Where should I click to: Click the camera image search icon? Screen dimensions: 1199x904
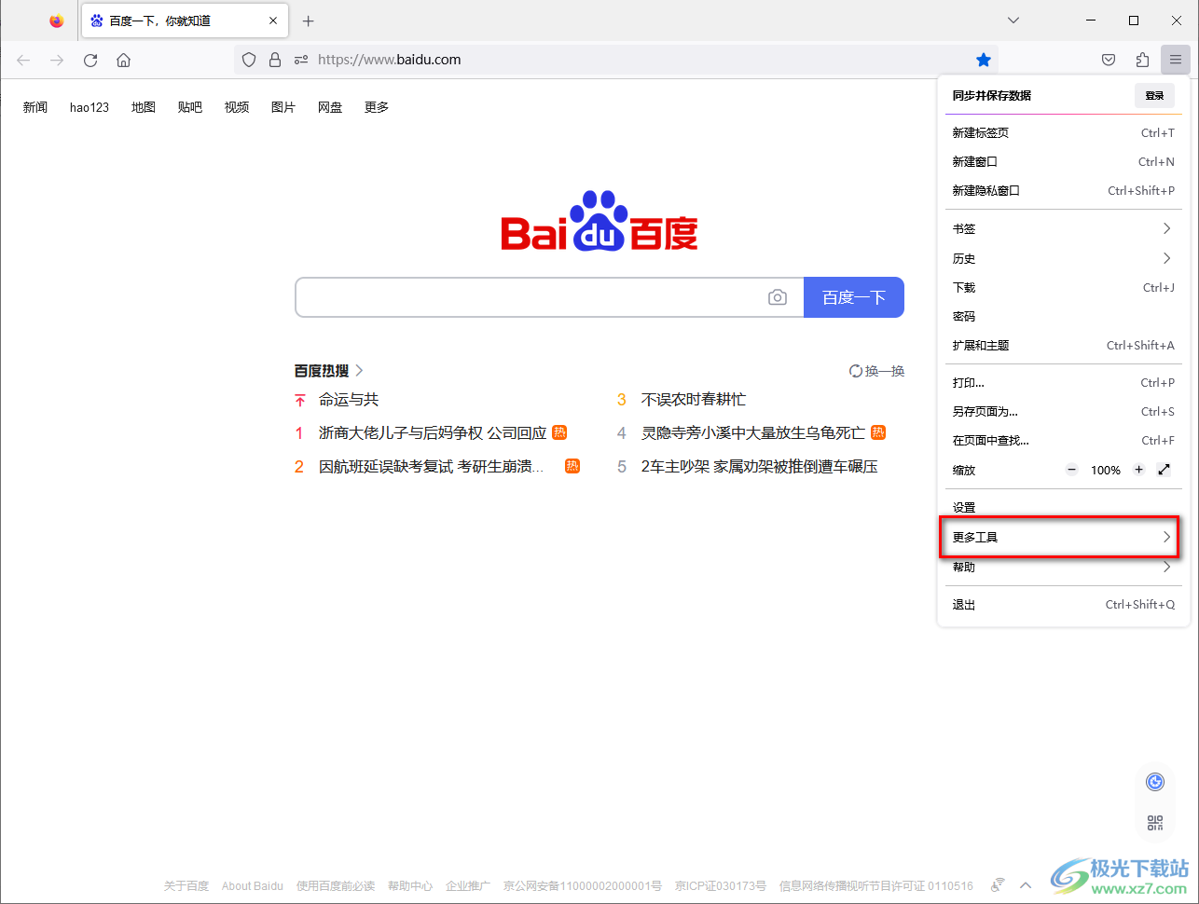point(778,297)
